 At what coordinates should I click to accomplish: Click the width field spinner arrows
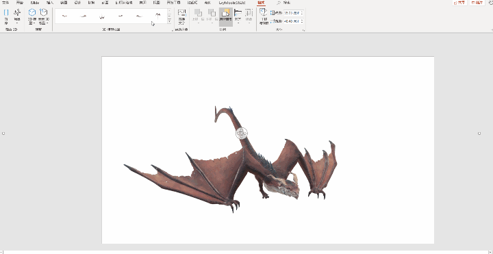pos(302,21)
